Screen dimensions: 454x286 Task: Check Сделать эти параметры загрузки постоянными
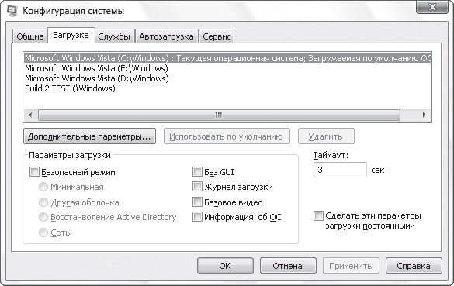pyautogui.click(x=318, y=216)
